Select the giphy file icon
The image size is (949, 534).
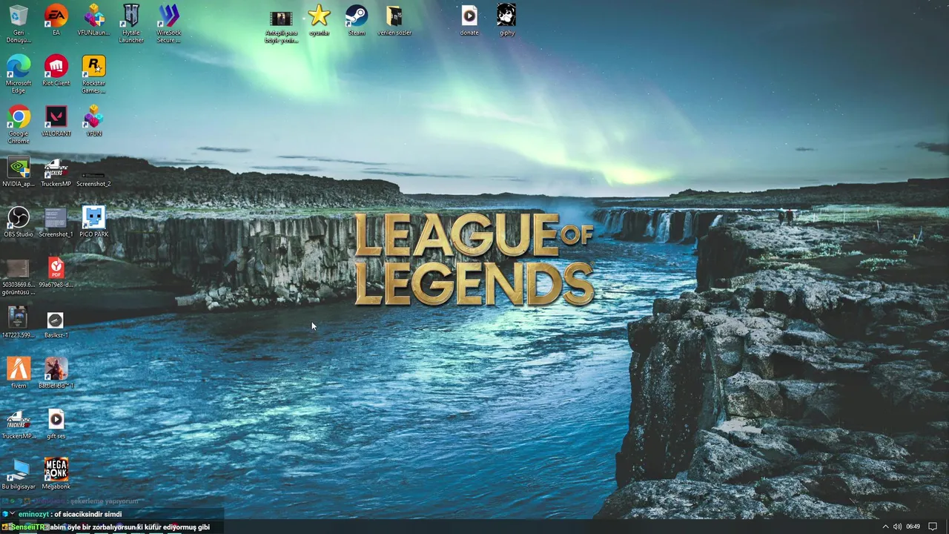click(x=506, y=20)
